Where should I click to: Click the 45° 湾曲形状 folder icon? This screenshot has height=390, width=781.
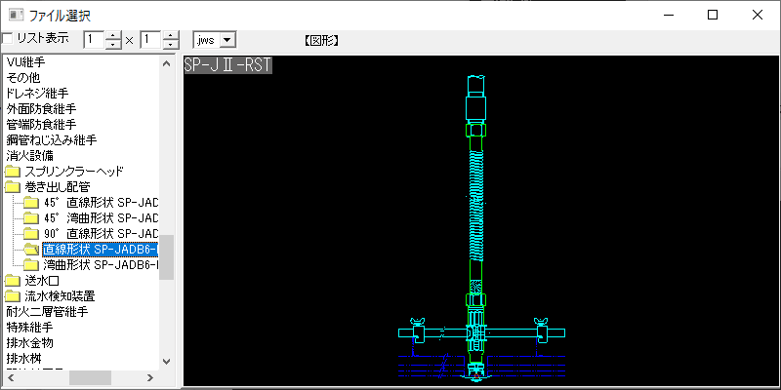pos(31,218)
